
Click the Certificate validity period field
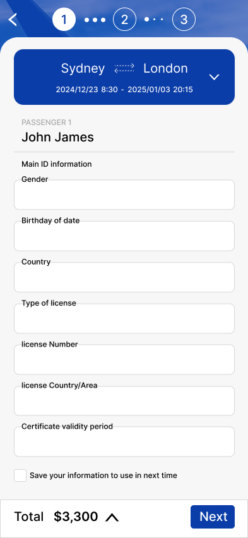[x=124, y=441]
